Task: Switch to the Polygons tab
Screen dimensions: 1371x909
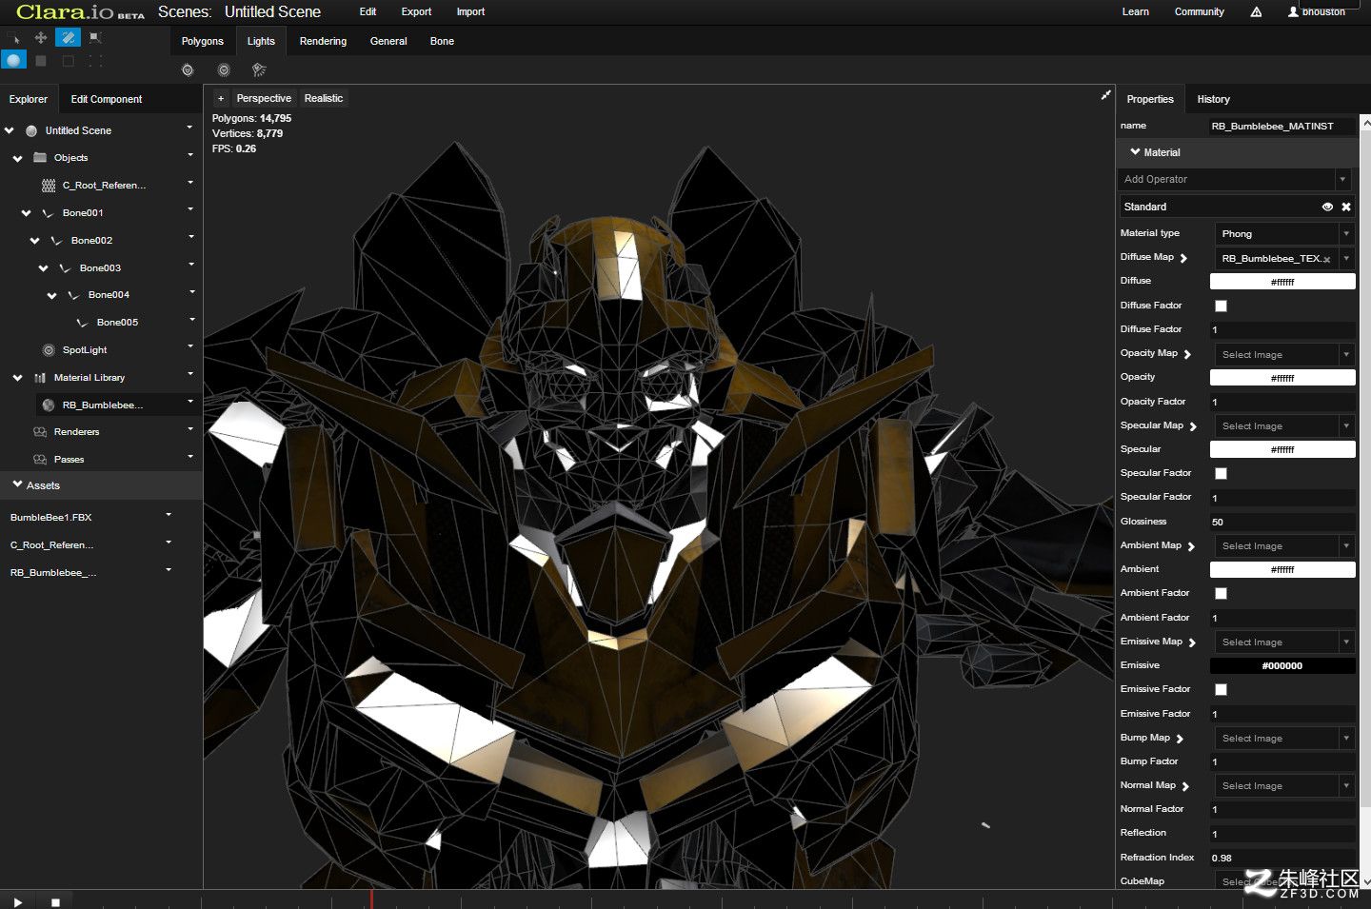Action: click(x=202, y=41)
